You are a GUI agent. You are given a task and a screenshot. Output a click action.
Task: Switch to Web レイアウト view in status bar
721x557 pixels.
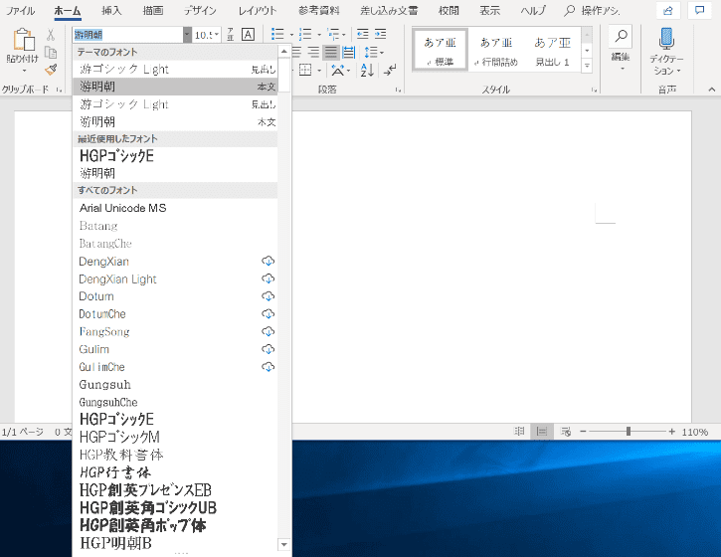coord(566,432)
